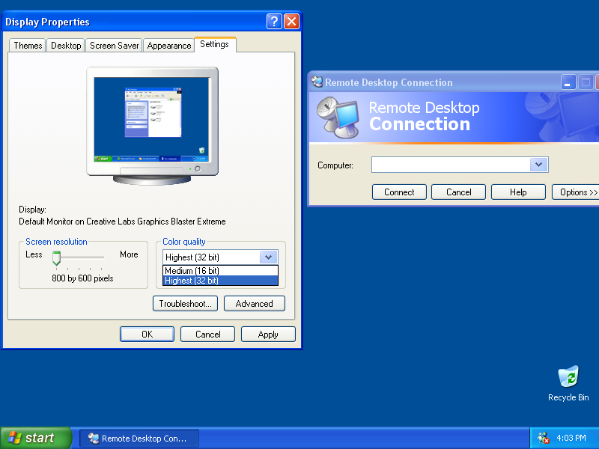Image resolution: width=599 pixels, height=449 pixels.
Task: Open the Recycle Bin desktop icon
Action: [568, 383]
